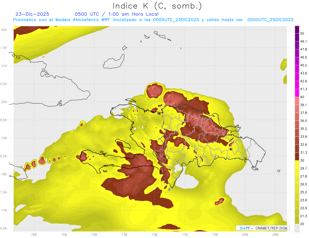The image size is (309, 238).
Task: Select the olive swatch between 20 and 21.3
Action: [x=297, y=220]
